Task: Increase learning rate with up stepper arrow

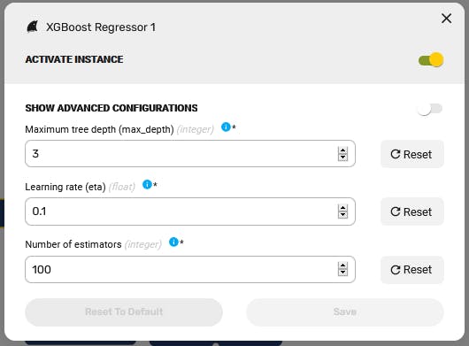Action: 342,208
